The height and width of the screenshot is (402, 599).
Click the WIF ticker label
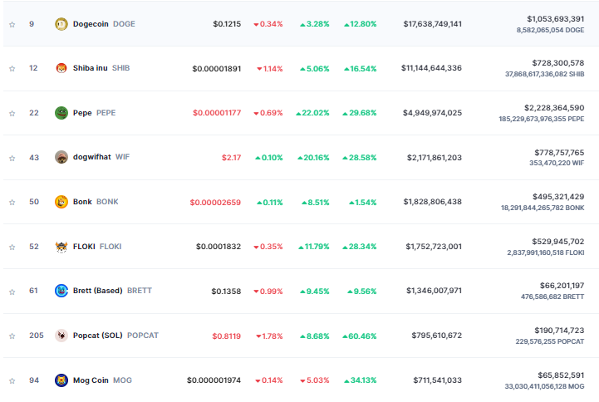point(122,157)
